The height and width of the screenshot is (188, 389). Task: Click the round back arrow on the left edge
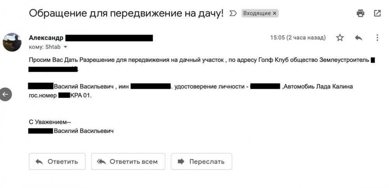pyautogui.click(x=5, y=94)
